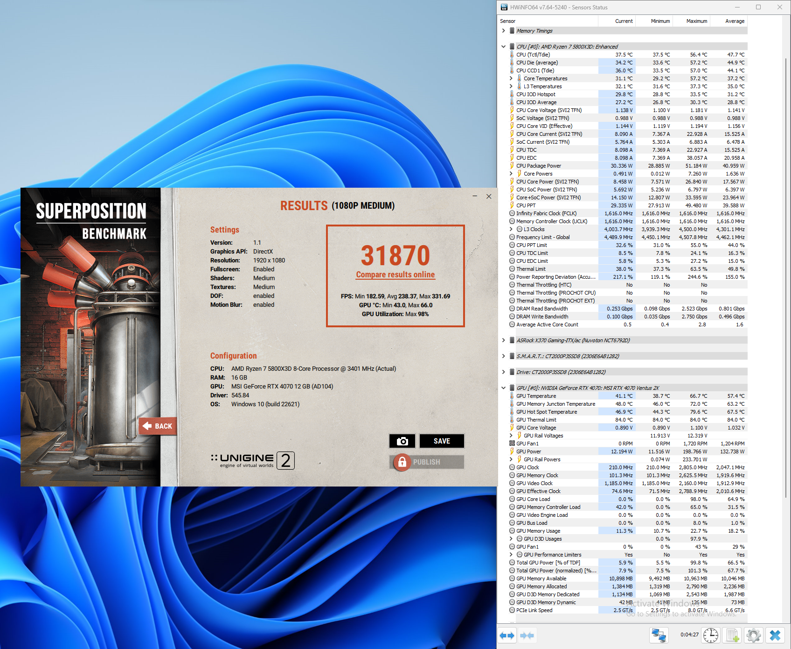
Task: Click thermometer icon beside CPU (Tctl/Tdie)
Action: [512, 55]
